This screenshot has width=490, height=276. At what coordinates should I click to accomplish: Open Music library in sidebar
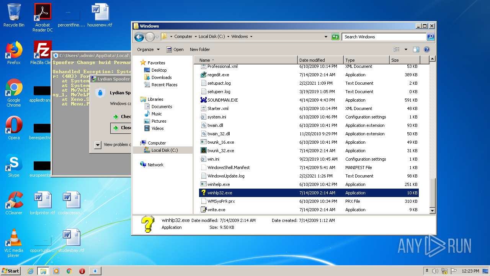pyautogui.click(x=157, y=114)
